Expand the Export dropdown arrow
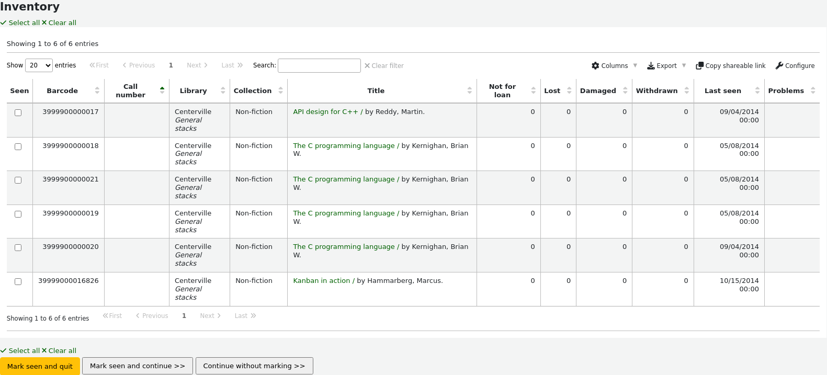Screen dimensions: 827x375 click(x=684, y=66)
